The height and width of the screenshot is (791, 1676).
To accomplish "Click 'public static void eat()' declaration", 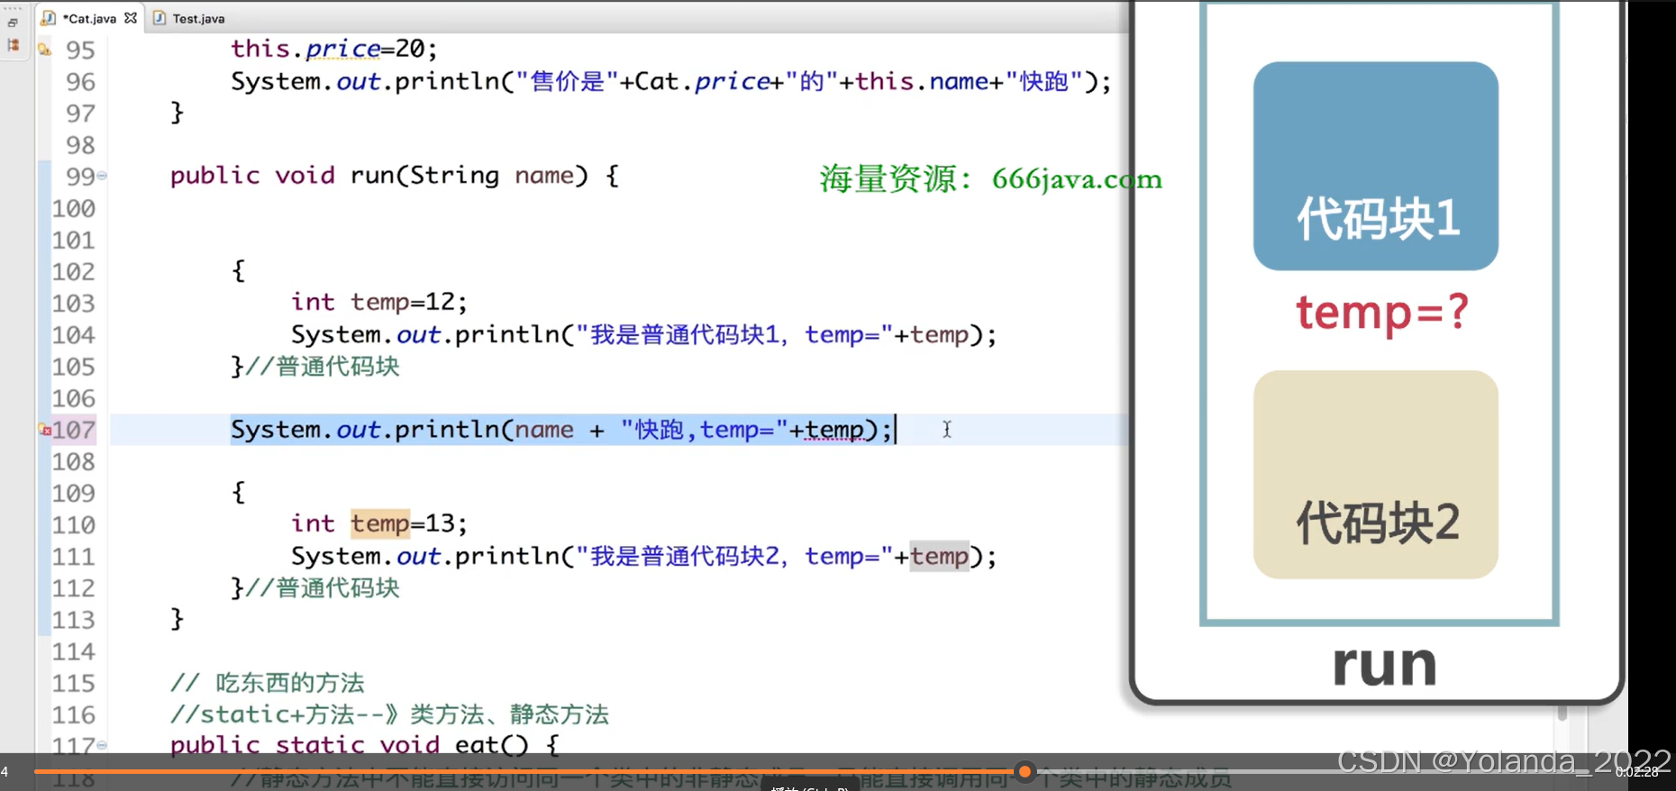I will tap(350, 745).
